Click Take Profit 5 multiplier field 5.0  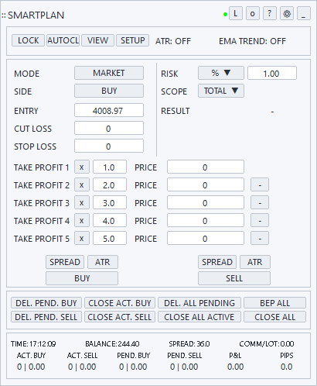click(x=110, y=238)
